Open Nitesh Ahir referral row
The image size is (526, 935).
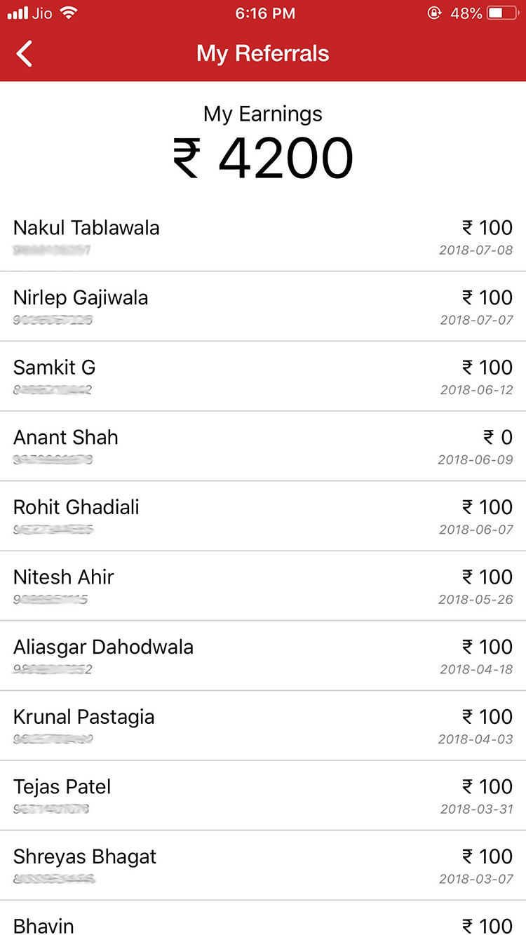263,586
